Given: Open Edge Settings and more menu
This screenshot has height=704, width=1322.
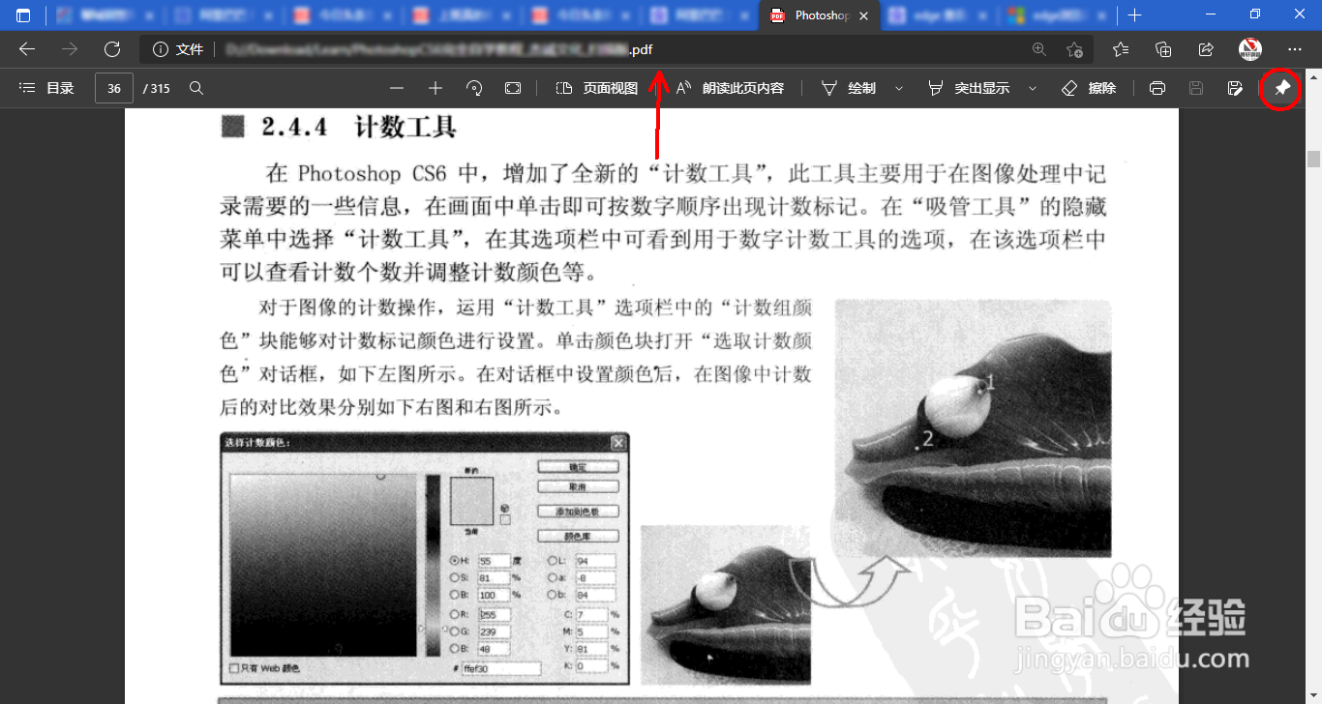Looking at the screenshot, I should 1295,49.
